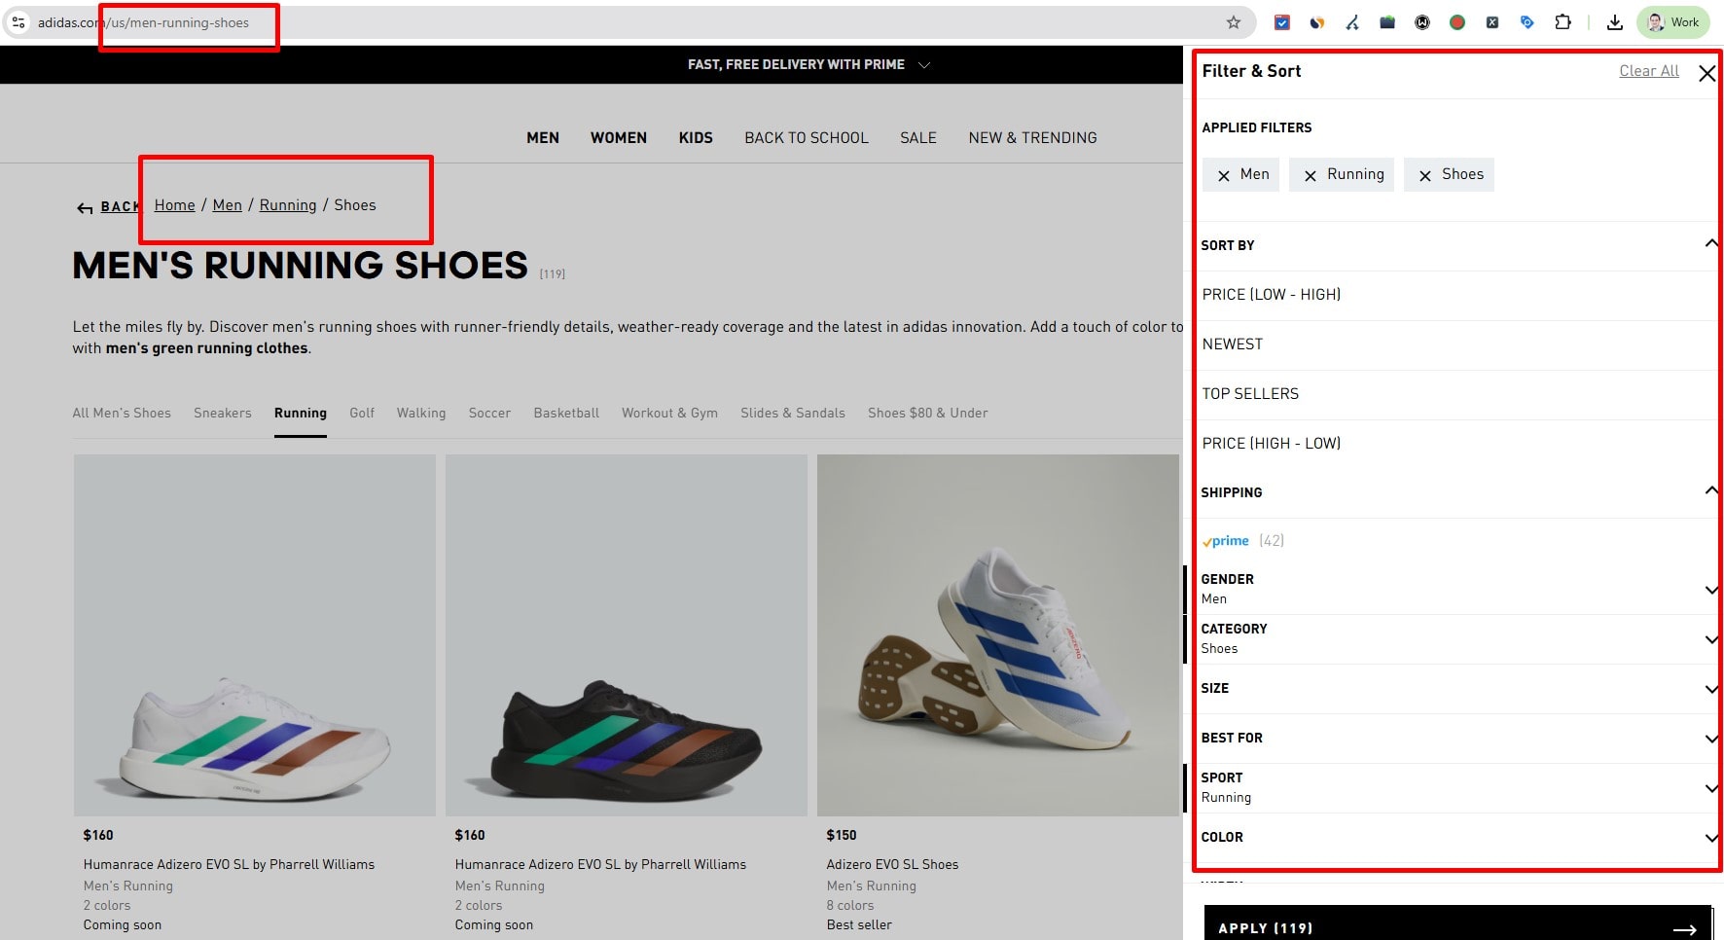Image resolution: width=1724 pixels, height=940 pixels.
Task: Close the Filter & Sort panel
Action: coord(1707,73)
